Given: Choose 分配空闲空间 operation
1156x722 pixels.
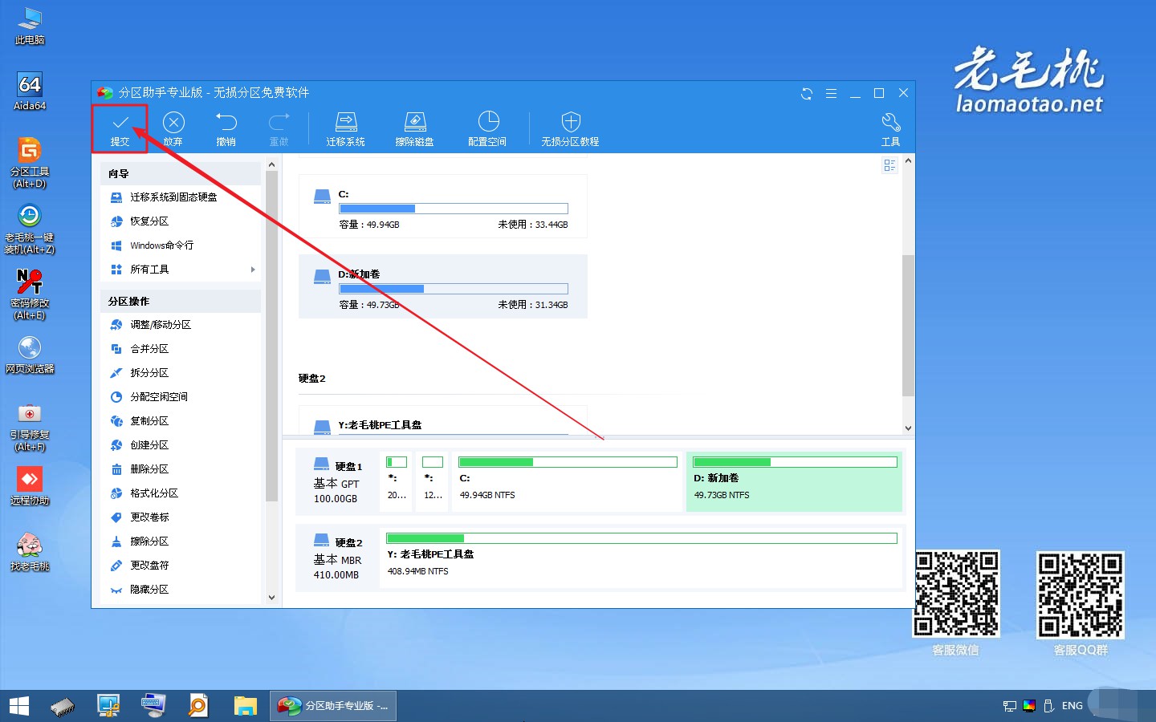Looking at the screenshot, I should [x=159, y=397].
